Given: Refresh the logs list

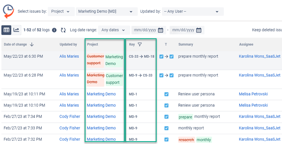Looking at the screenshot, I should pyautogui.click(x=63, y=30).
